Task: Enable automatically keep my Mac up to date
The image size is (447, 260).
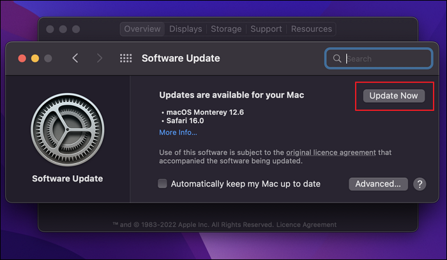Action: (x=163, y=184)
